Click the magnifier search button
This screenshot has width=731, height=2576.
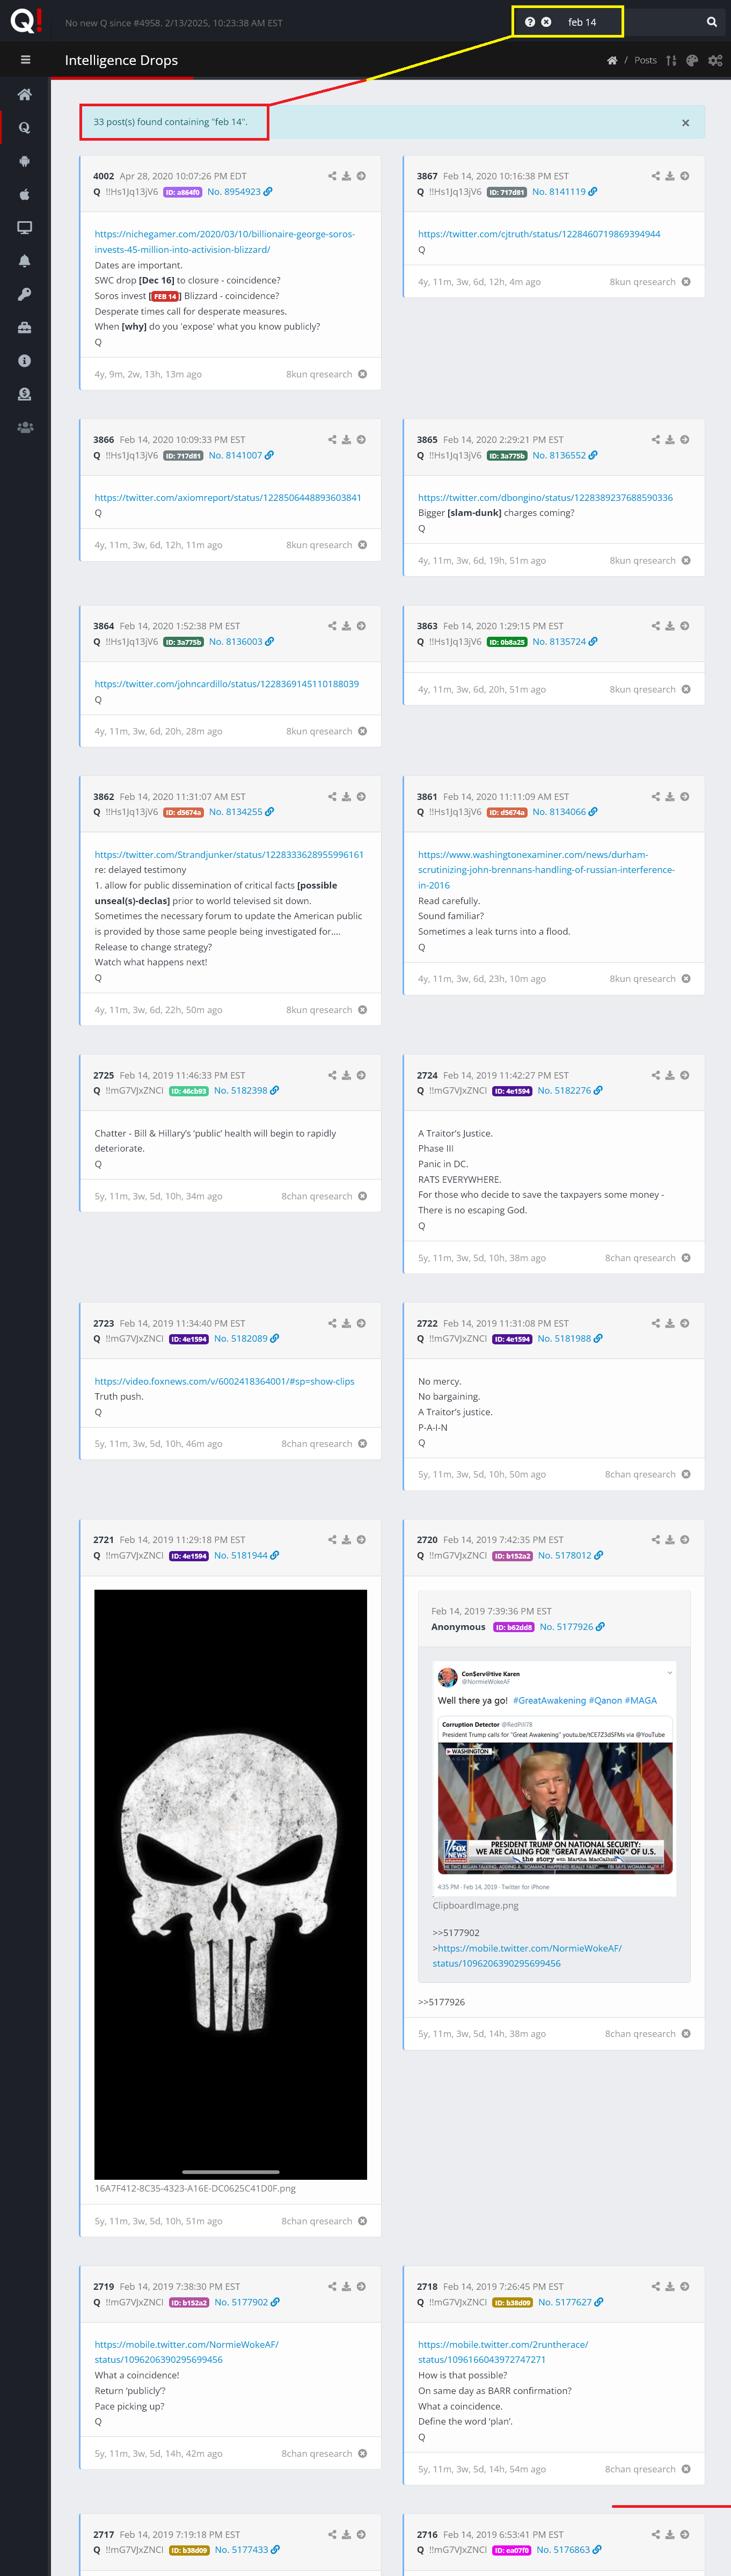pos(712,22)
